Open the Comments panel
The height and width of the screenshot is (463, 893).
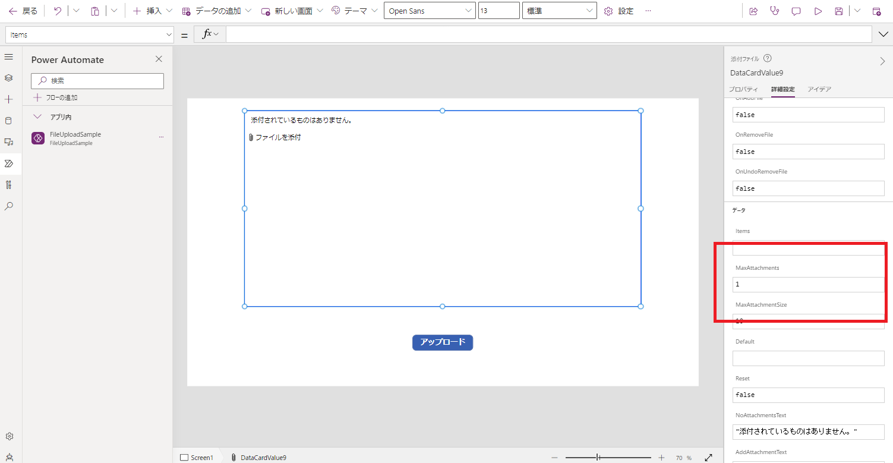pos(796,10)
